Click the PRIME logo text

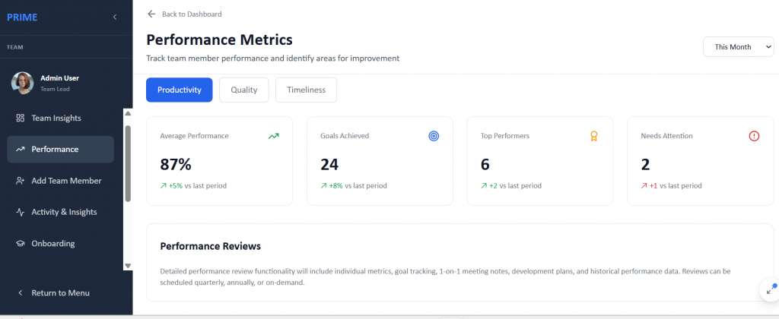(22, 17)
